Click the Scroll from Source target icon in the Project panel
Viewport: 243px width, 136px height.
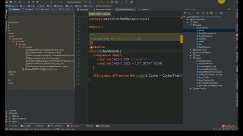(x=60, y=9)
